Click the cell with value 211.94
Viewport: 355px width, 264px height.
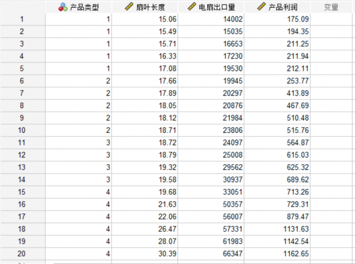coord(277,56)
